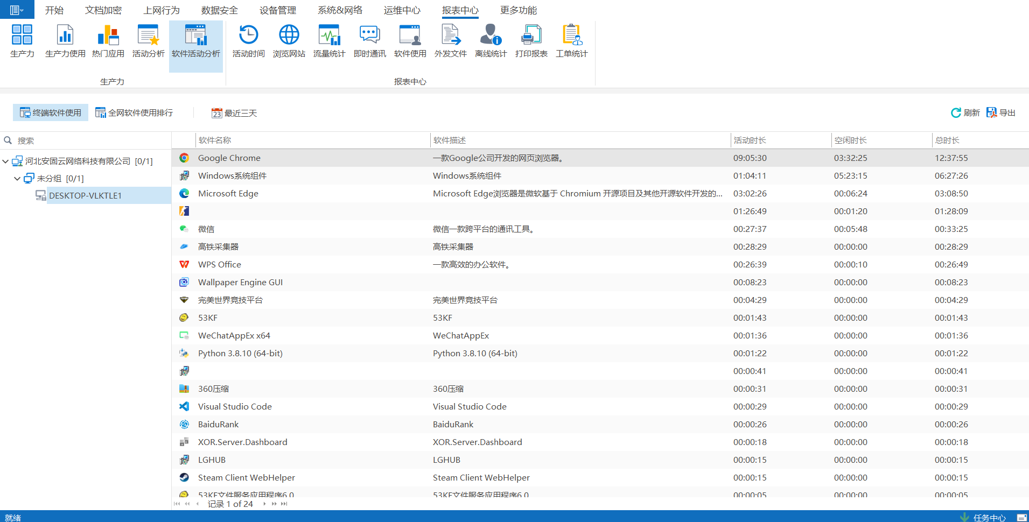The width and height of the screenshot is (1029, 522).
Task: Open the 最近三天 date range selector
Action: click(234, 113)
